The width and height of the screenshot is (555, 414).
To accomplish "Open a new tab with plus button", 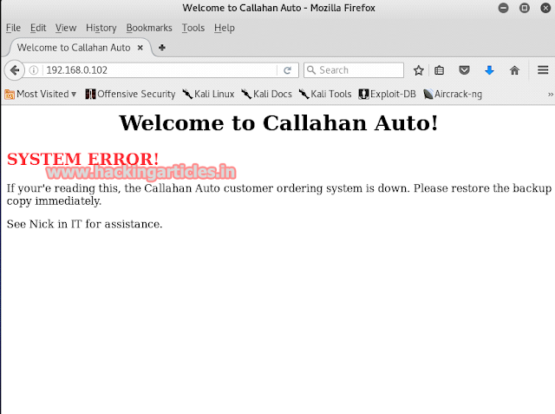I will click(162, 48).
